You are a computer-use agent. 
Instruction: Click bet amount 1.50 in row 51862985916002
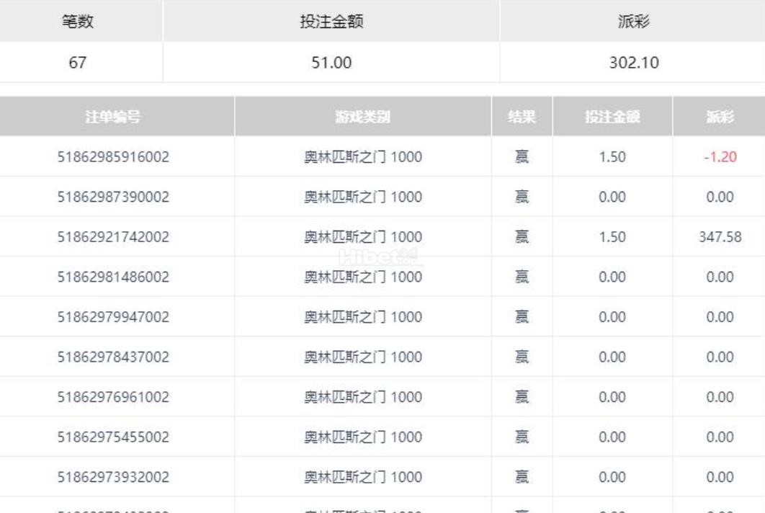click(x=612, y=156)
